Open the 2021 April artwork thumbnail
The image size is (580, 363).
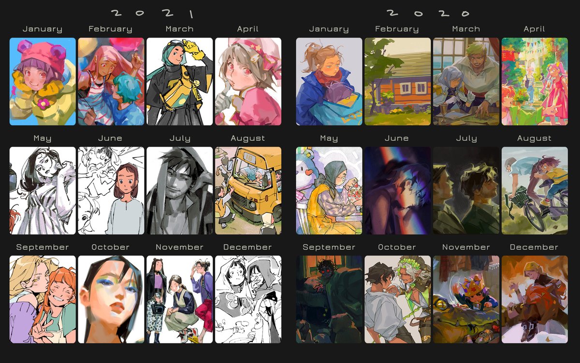point(248,82)
